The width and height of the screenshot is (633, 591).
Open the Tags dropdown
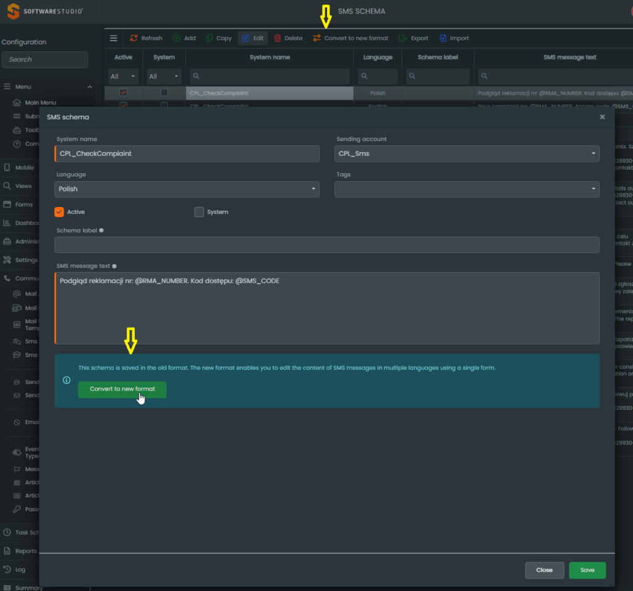click(x=467, y=189)
